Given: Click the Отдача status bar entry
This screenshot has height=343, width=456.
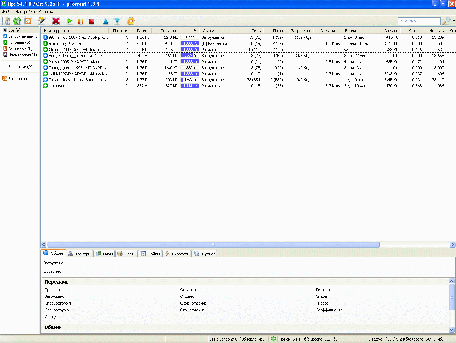Looking at the screenshot, I should (406, 339).
